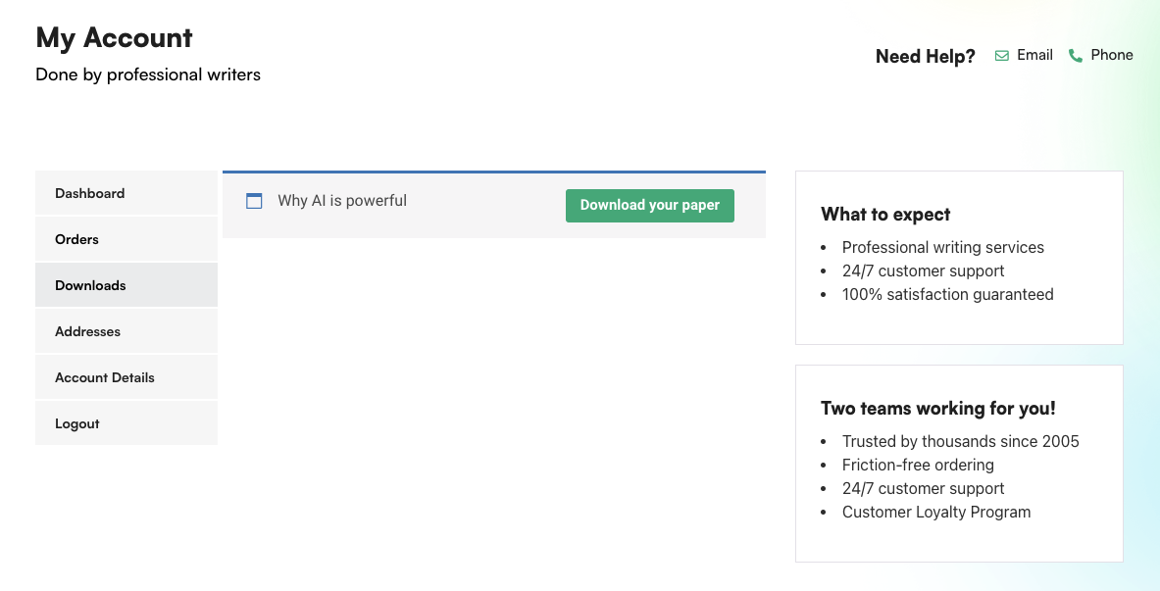The image size is (1160, 591).
Task: Click the "What to expect" heading
Action: click(x=885, y=215)
